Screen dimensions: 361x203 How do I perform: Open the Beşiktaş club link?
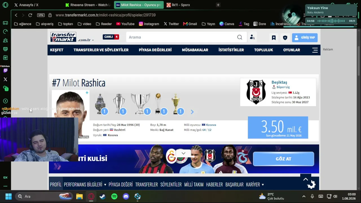279,82
